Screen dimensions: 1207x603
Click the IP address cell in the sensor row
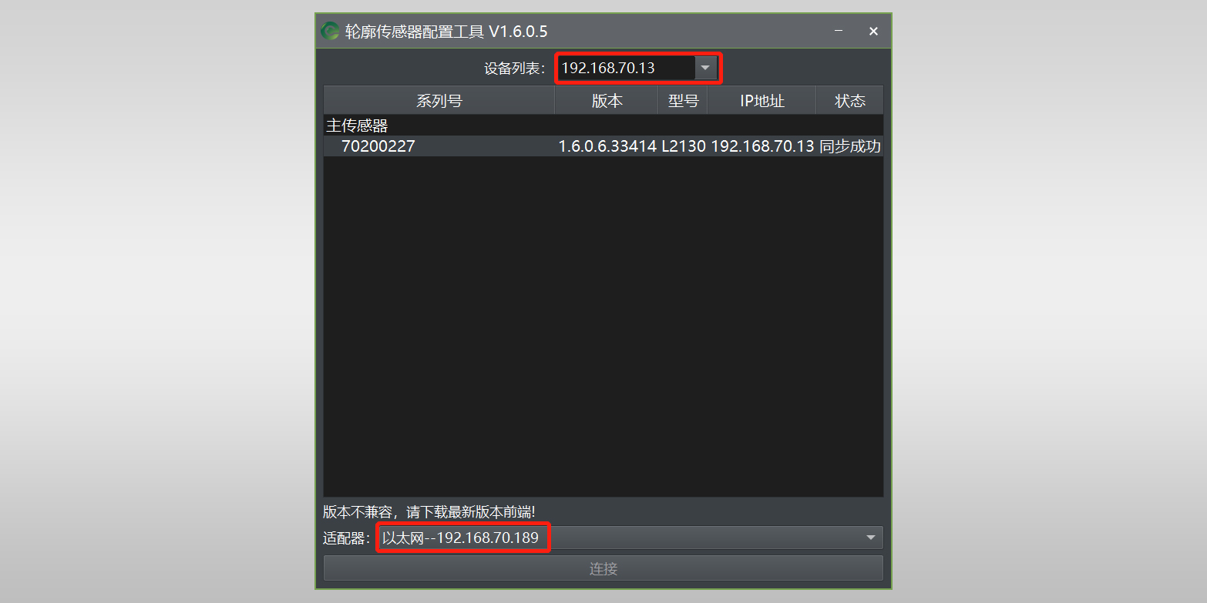[x=762, y=146]
